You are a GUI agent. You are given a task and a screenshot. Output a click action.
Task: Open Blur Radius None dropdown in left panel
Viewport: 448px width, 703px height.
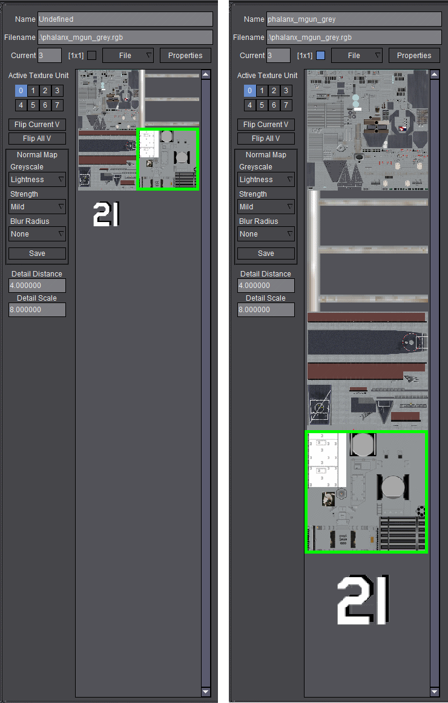click(x=37, y=234)
